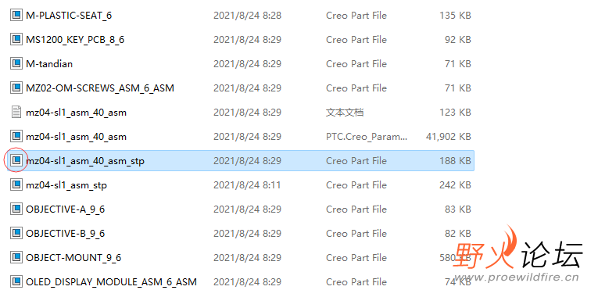Click the OBJECT-MOUNT_9_6 file icon
The image size is (598, 290).
(x=16, y=258)
